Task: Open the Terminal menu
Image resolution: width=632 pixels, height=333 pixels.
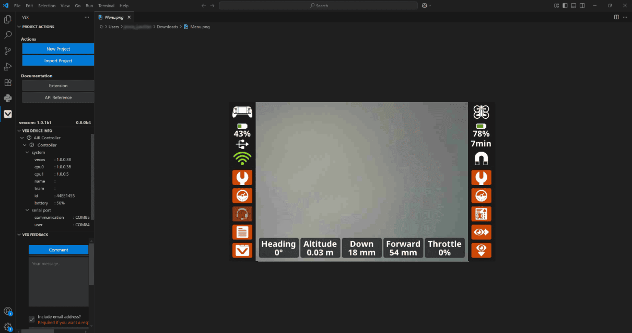Action: tap(106, 6)
